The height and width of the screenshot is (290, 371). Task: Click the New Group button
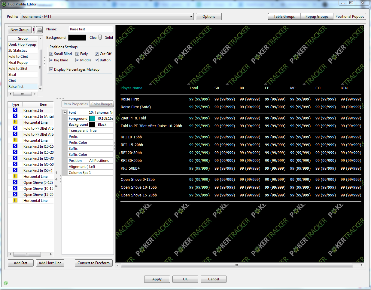[x=20, y=30]
